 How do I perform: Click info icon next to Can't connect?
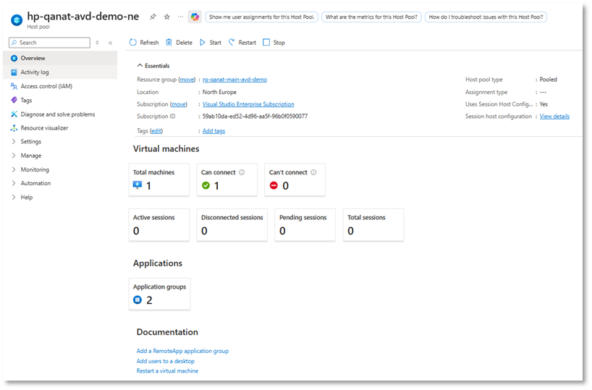313,172
